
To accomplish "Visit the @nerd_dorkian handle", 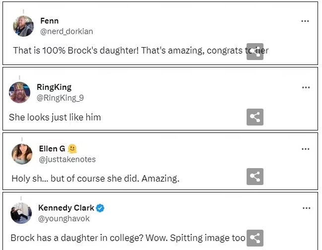I will (x=66, y=31).
